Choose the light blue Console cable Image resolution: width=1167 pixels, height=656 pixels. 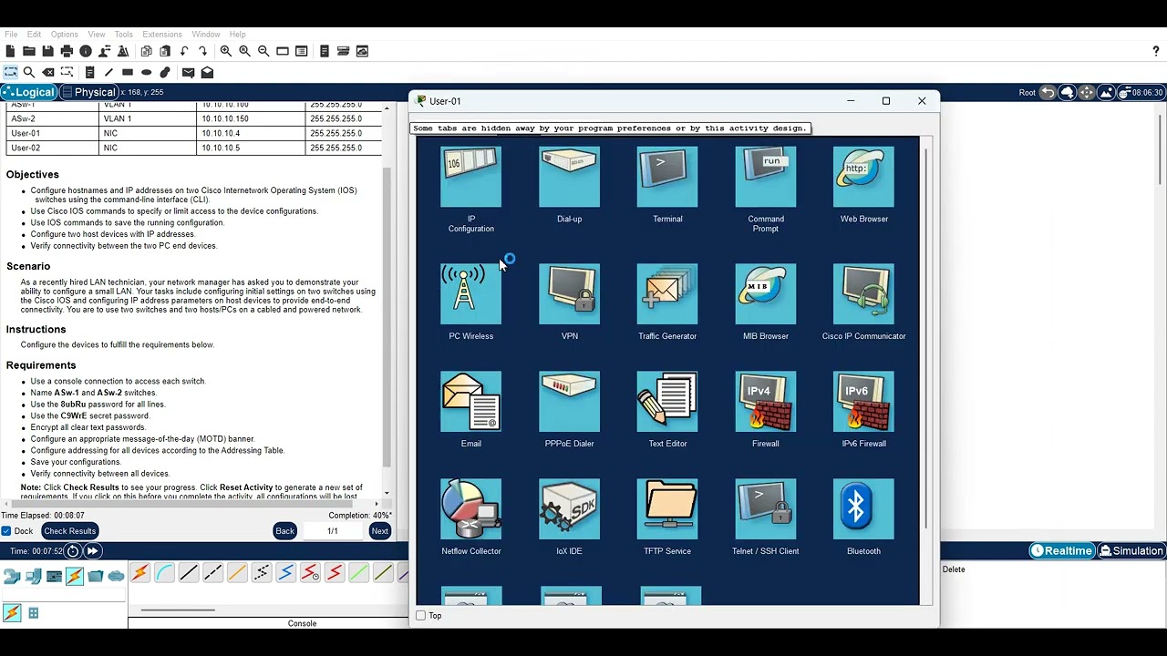tap(164, 572)
